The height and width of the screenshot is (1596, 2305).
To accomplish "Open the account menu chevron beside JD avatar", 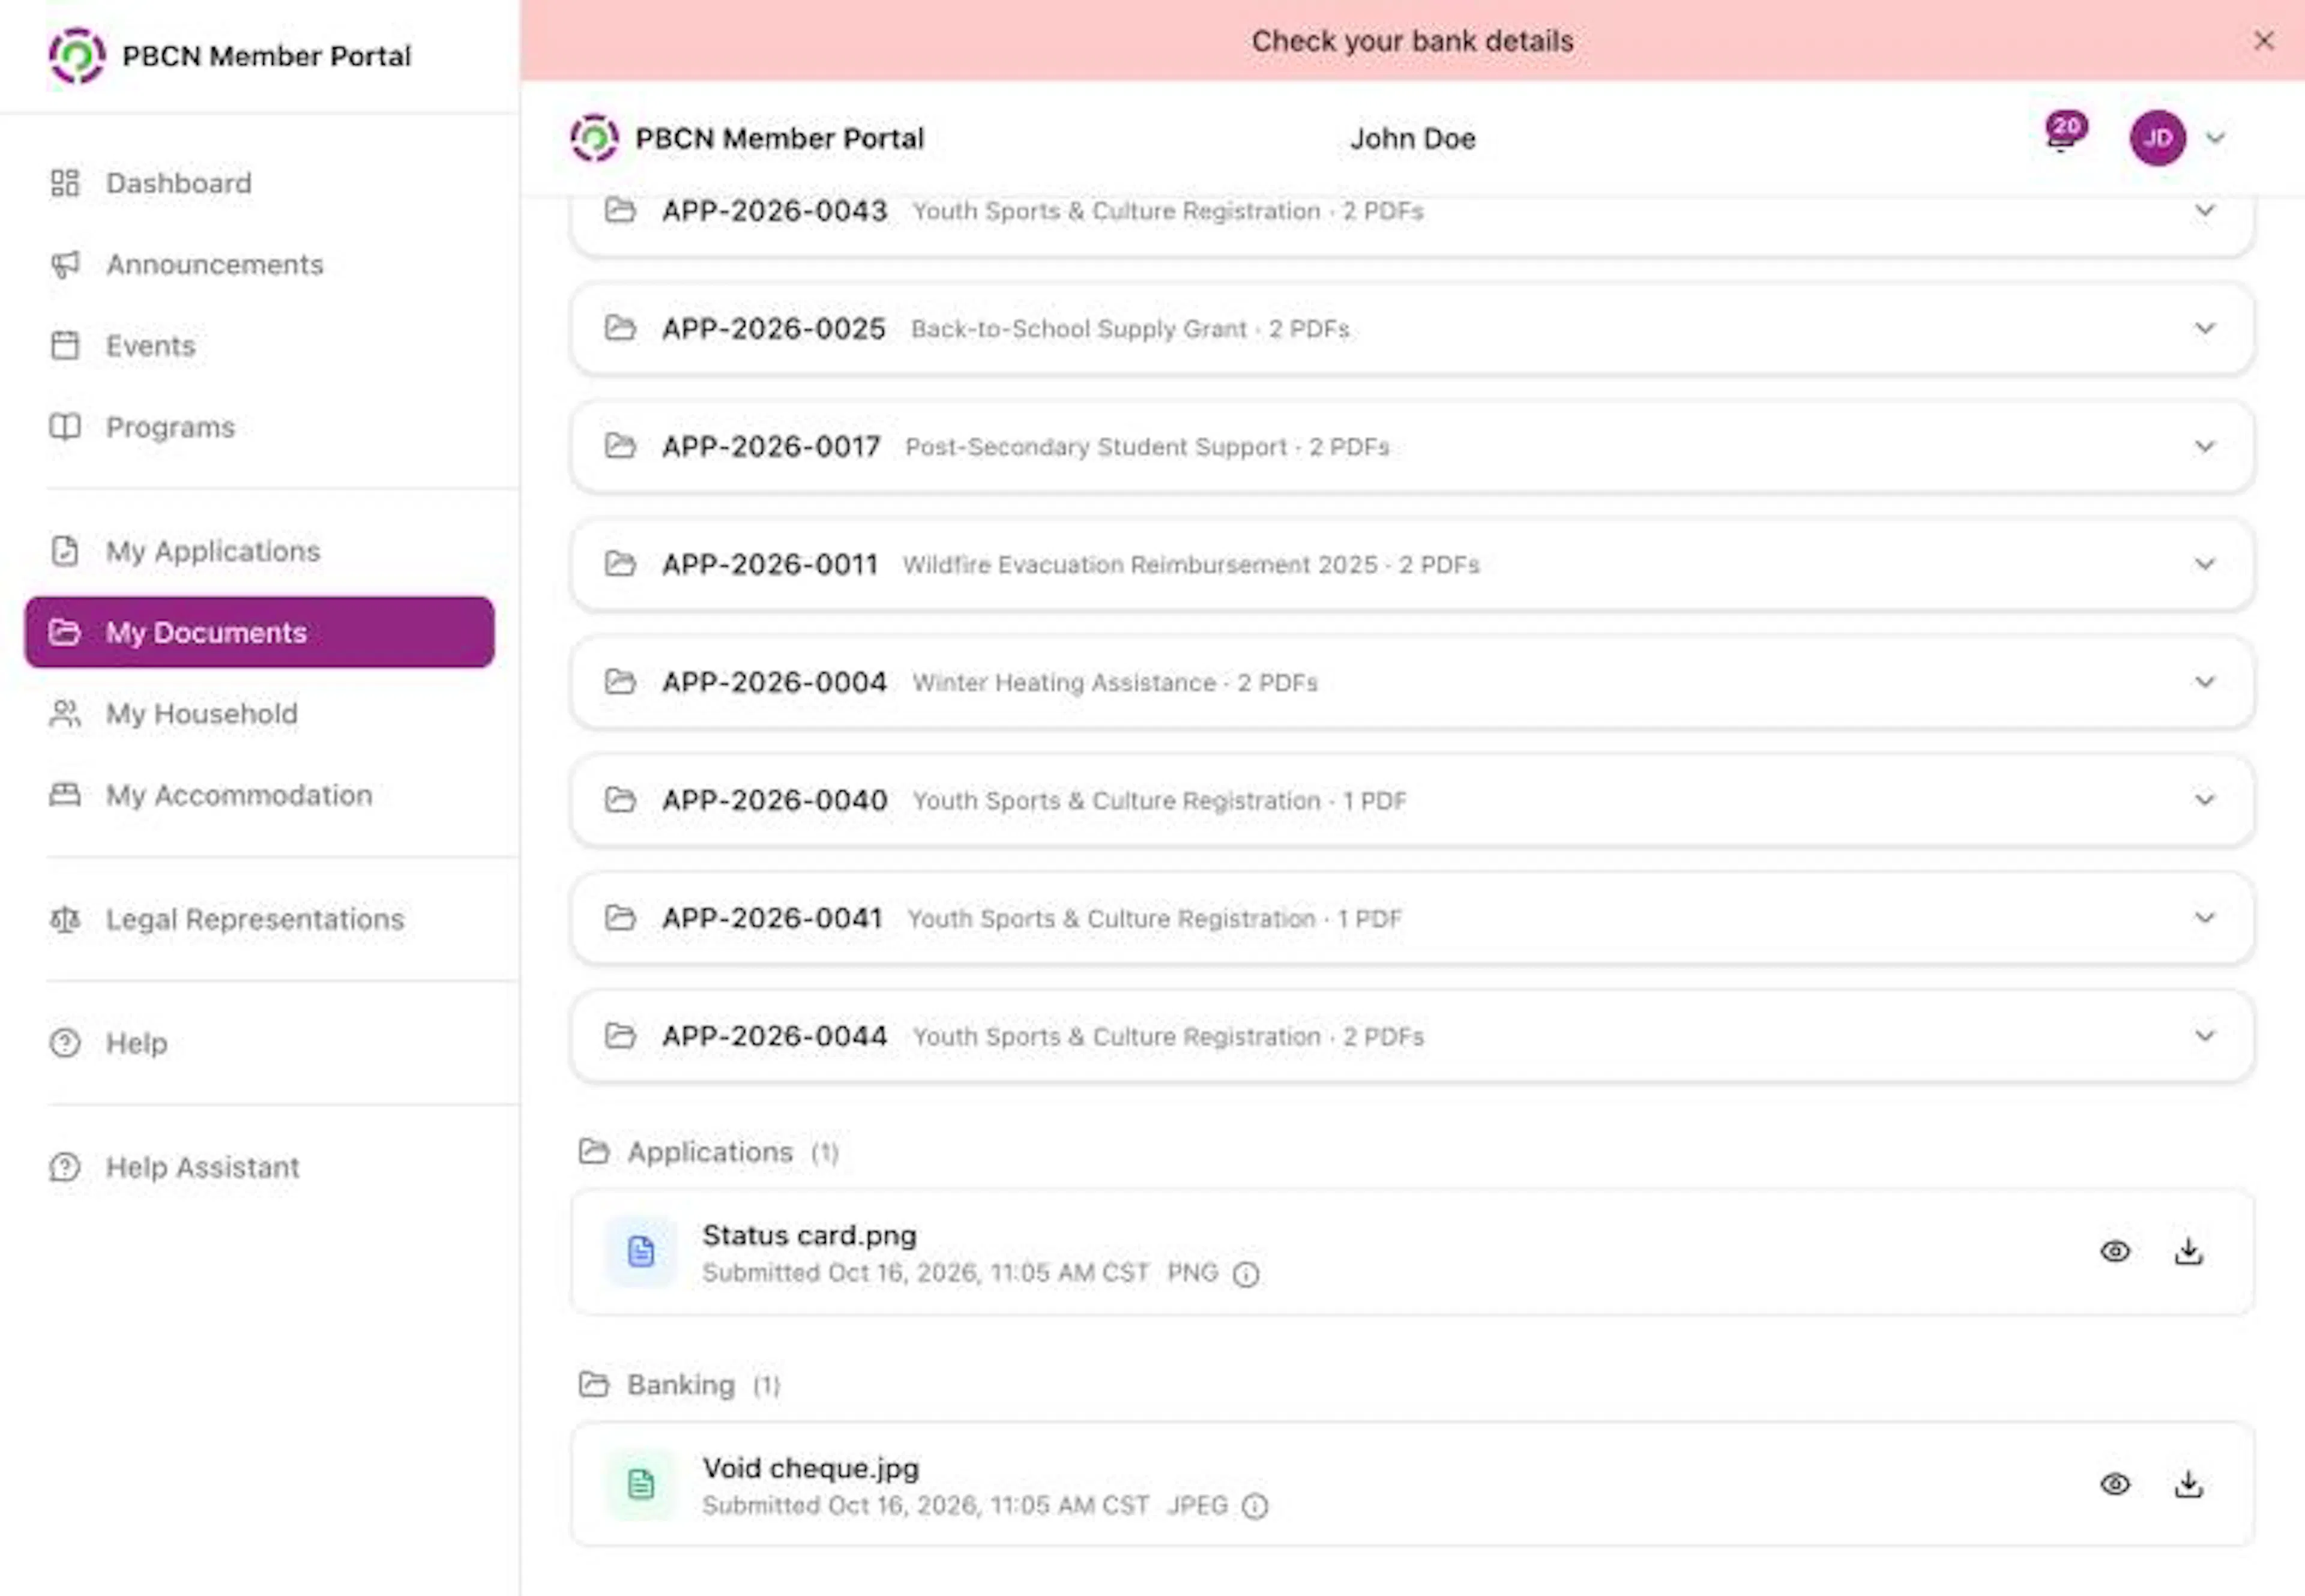I will 2215,138.
